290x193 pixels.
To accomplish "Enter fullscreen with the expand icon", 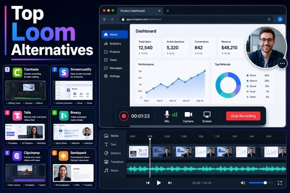I will [x=280, y=183].
